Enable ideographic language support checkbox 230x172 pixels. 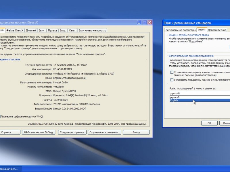172,80
